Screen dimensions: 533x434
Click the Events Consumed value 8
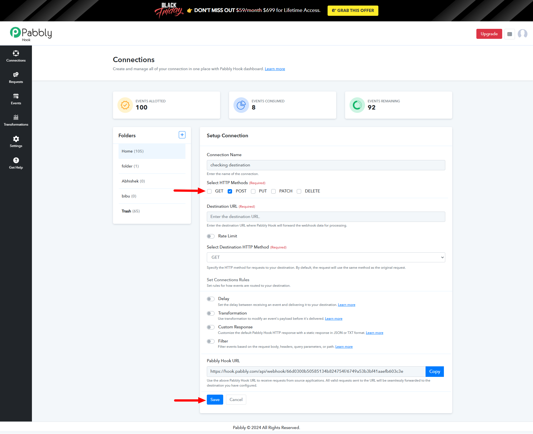[253, 108]
